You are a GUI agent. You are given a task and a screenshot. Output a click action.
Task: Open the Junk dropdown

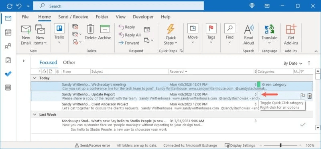(x=77, y=42)
